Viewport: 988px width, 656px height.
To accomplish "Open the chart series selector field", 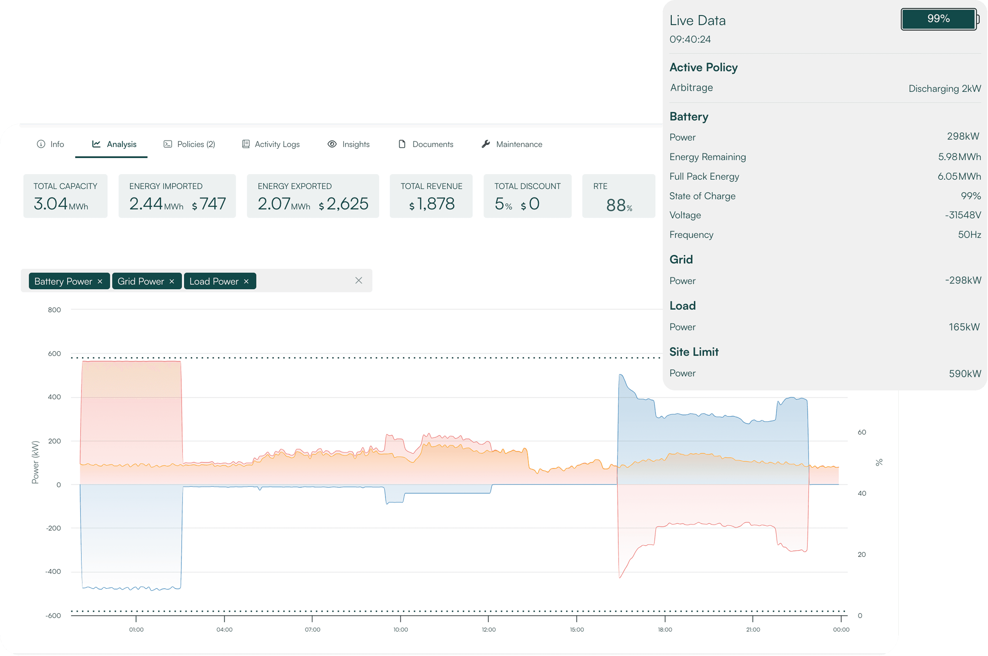I will pos(303,281).
